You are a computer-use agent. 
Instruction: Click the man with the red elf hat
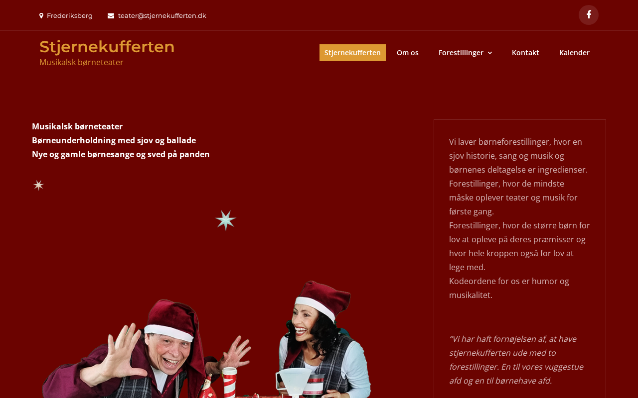click(x=145, y=348)
